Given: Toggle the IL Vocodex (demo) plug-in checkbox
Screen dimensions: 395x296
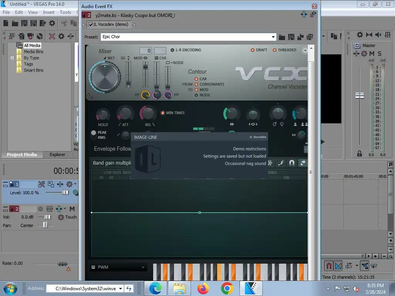Looking at the screenshot, I should [x=91, y=24].
